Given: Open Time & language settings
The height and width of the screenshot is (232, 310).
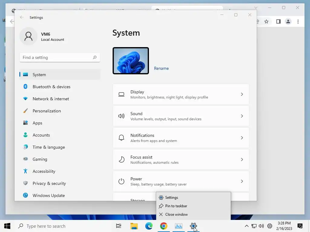Looking at the screenshot, I should (60, 147).
